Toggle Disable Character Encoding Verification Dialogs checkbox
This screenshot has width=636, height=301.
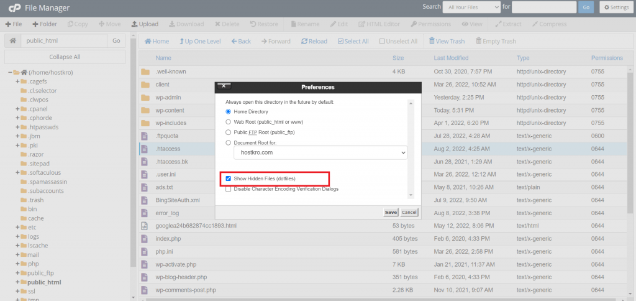coord(229,189)
